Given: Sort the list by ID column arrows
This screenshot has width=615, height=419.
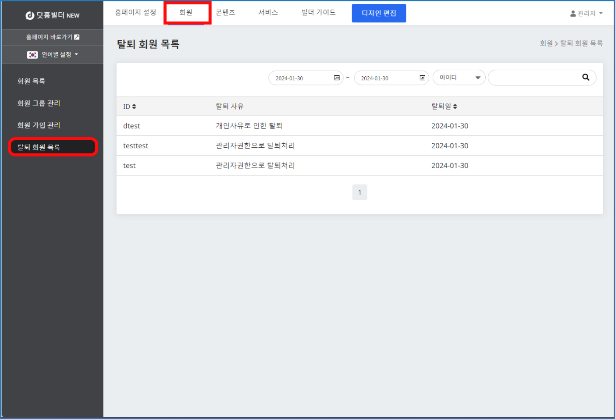Looking at the screenshot, I should click(134, 107).
